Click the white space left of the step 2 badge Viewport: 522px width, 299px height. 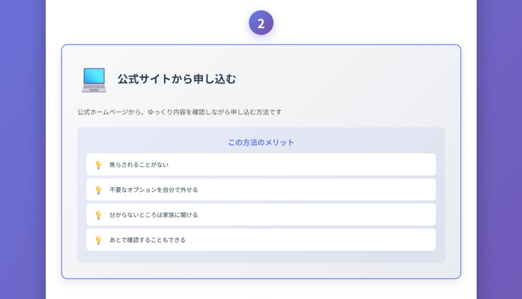(x=153, y=23)
